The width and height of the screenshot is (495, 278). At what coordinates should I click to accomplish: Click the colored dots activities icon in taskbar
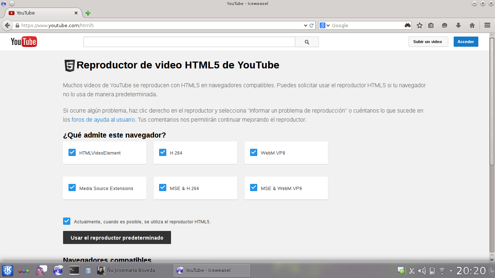24,271
